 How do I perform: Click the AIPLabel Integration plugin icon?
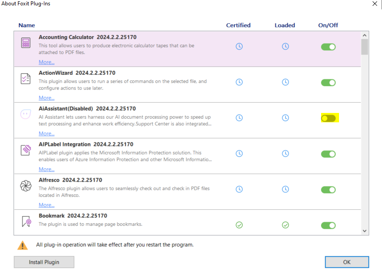[26, 150]
